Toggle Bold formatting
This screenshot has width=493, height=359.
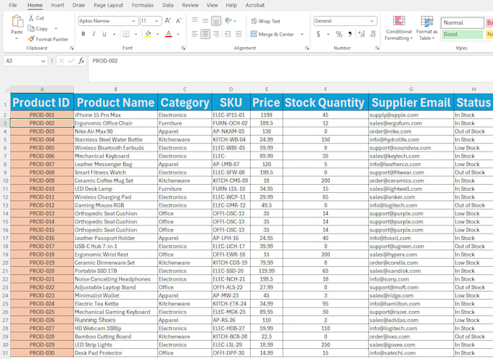pos(83,34)
